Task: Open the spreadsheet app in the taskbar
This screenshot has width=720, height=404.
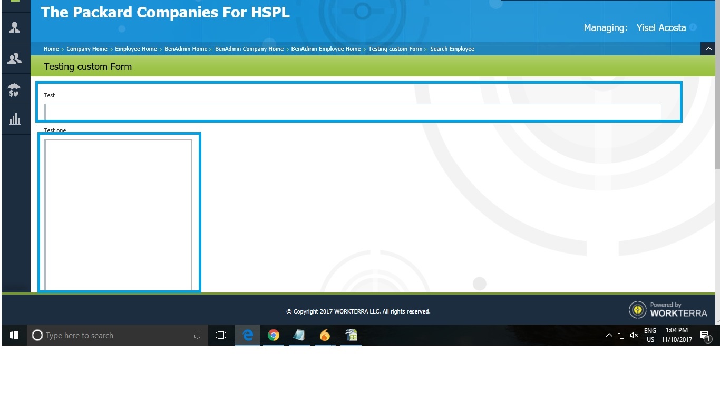Action: (351, 335)
